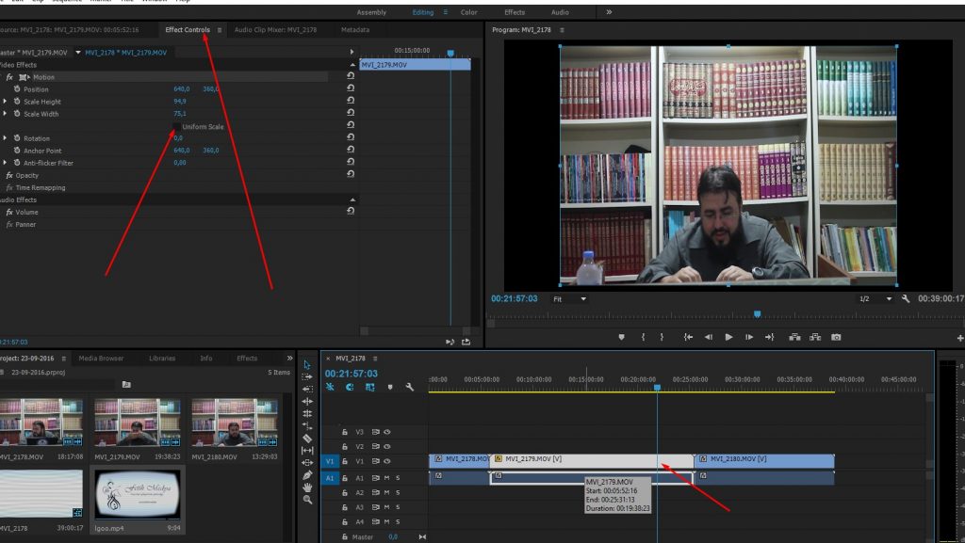This screenshot has width=965, height=543.
Task: Export frame with the camera icon
Action: (836, 337)
